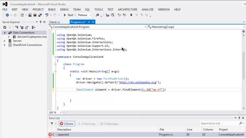
Task: Collapse the class Program code block
Action: tap(55, 64)
